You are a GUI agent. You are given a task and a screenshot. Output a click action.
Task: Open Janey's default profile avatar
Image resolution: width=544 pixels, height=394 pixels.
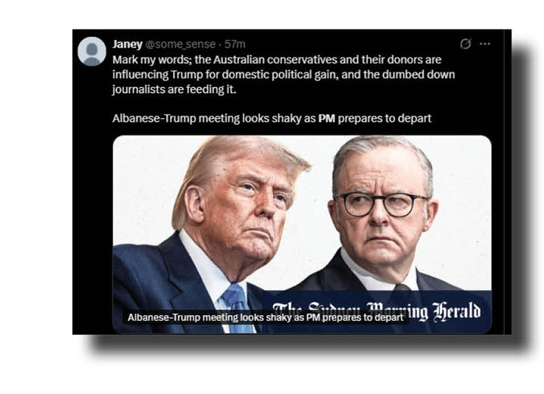[92, 52]
